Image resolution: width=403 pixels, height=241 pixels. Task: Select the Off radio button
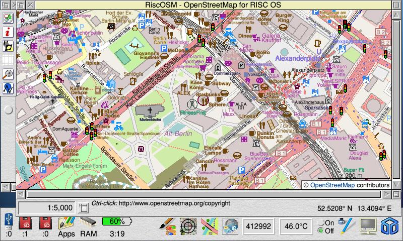tap(321, 230)
